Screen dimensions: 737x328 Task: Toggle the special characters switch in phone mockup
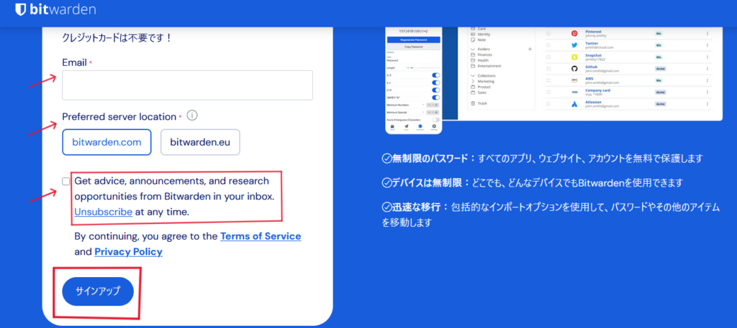click(435, 98)
